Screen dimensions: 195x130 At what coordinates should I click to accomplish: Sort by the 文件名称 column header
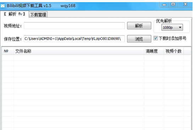point(78,51)
